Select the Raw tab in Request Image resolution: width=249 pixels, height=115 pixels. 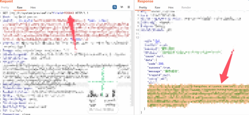click(x=20, y=7)
